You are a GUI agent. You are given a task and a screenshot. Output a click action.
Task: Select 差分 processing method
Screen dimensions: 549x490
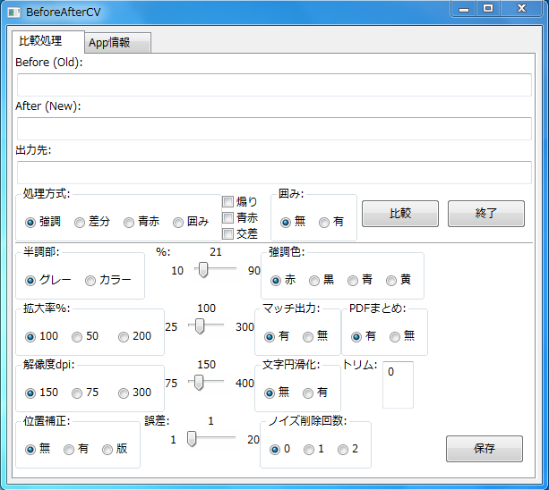(92, 222)
